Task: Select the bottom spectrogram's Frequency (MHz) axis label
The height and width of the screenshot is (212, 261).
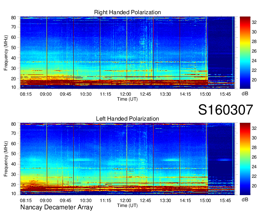Action: point(6,159)
